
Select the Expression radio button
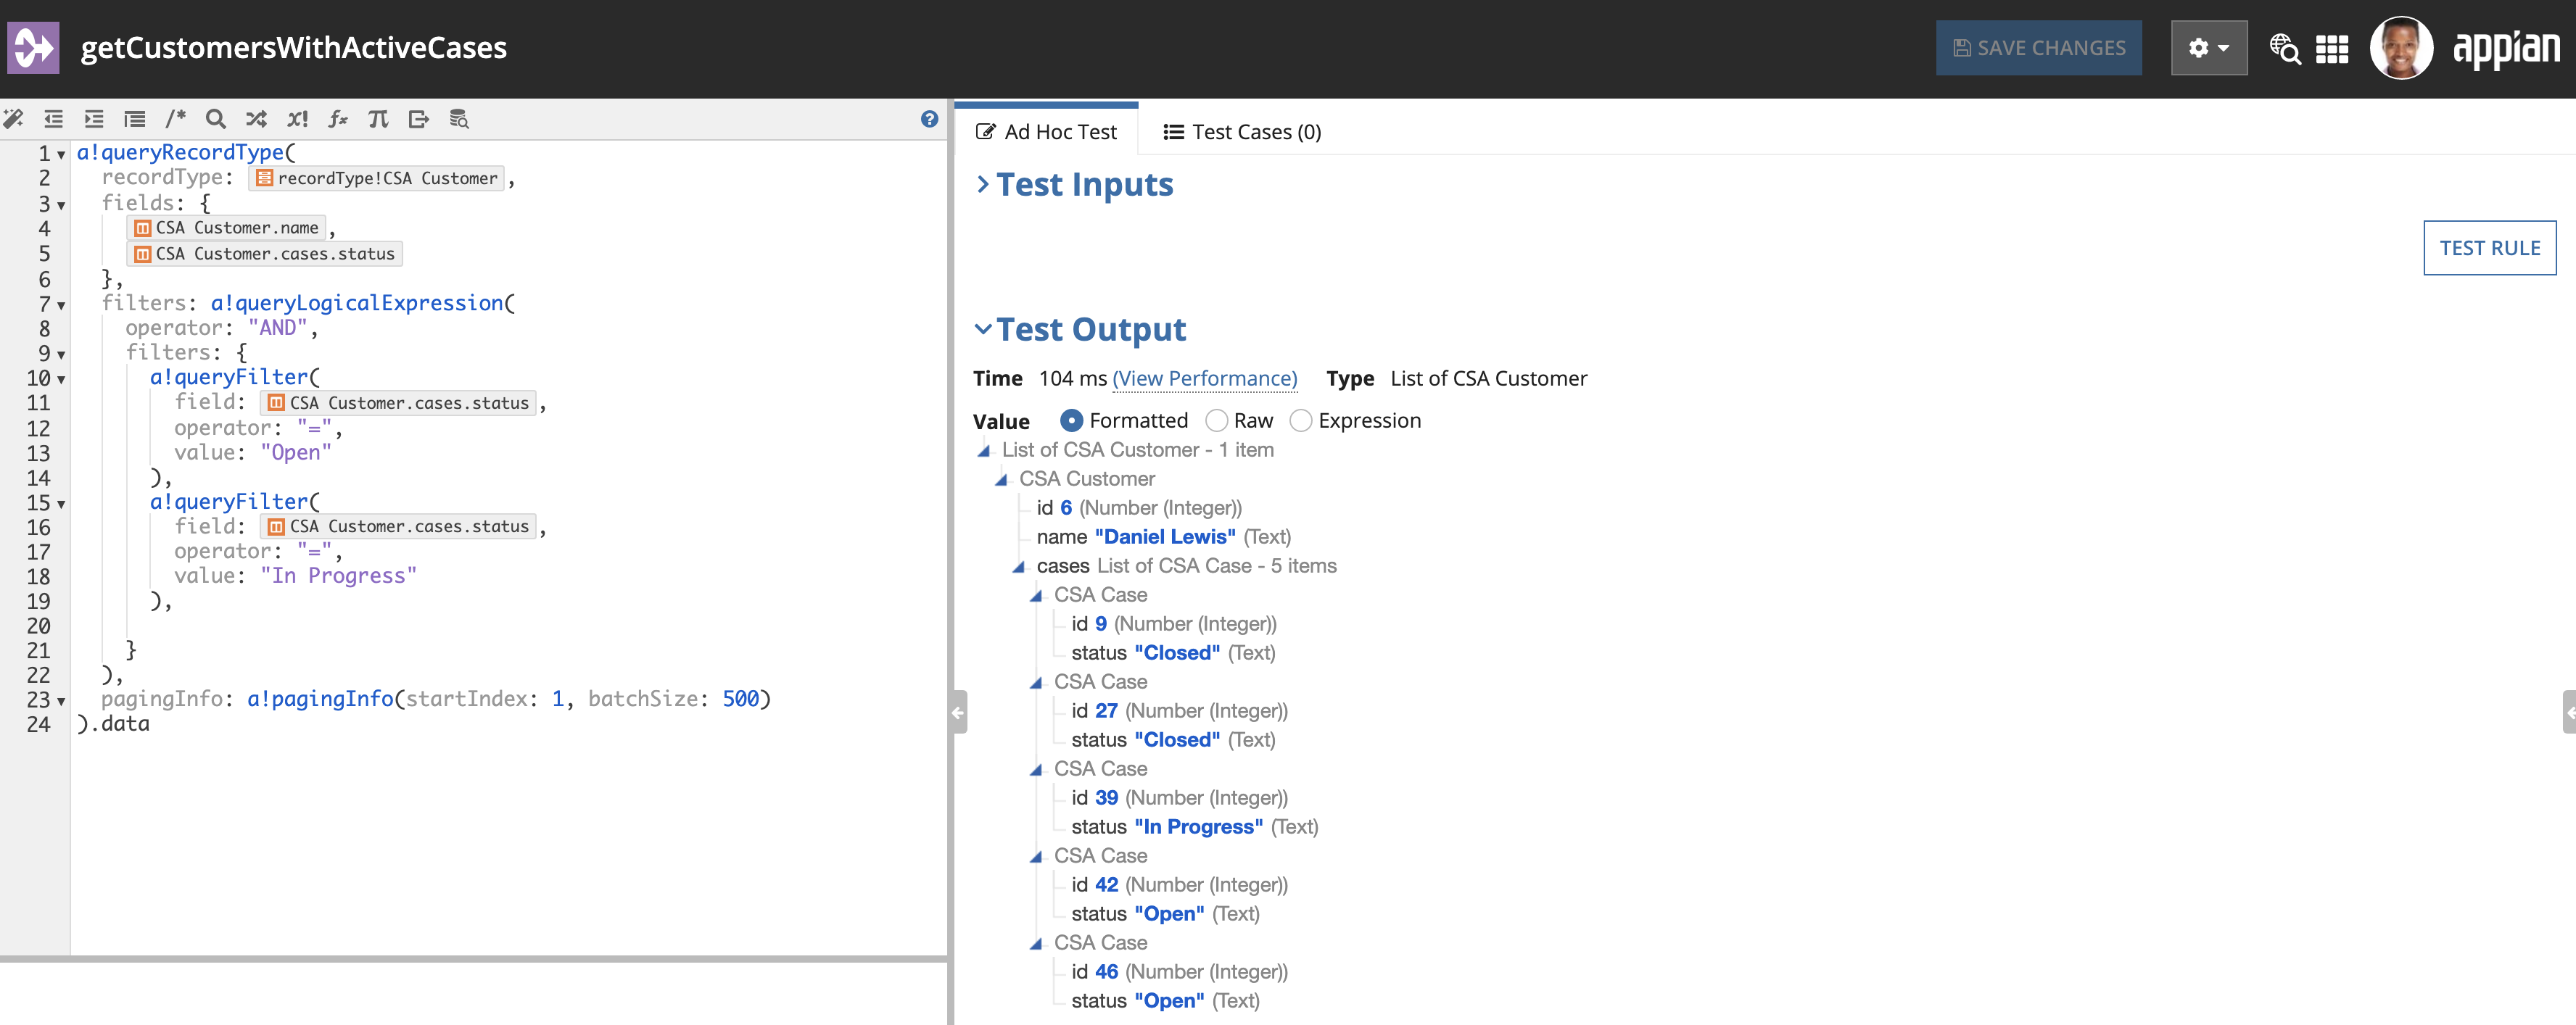(x=1300, y=420)
